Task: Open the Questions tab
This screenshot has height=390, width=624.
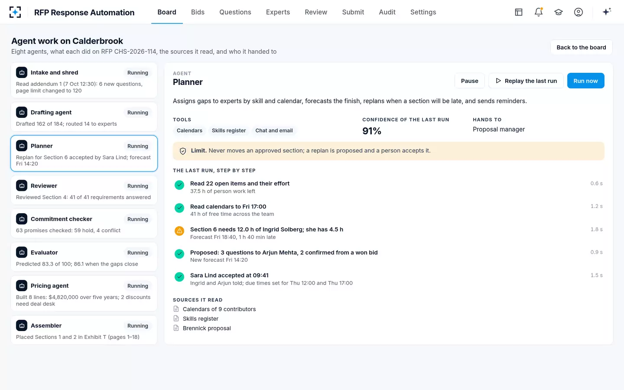Action: click(235, 12)
